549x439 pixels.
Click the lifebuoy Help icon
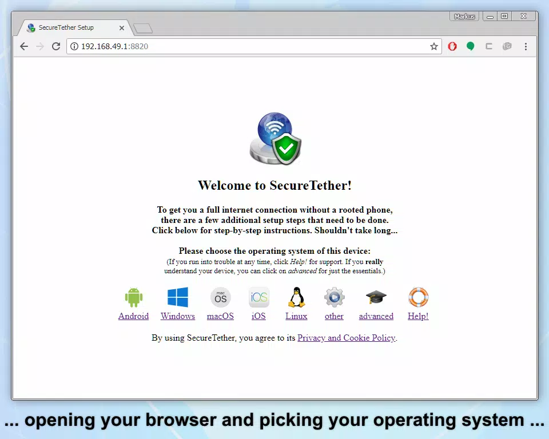pyautogui.click(x=418, y=297)
